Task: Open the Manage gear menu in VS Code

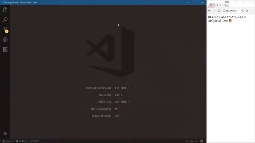Action: 5,133
